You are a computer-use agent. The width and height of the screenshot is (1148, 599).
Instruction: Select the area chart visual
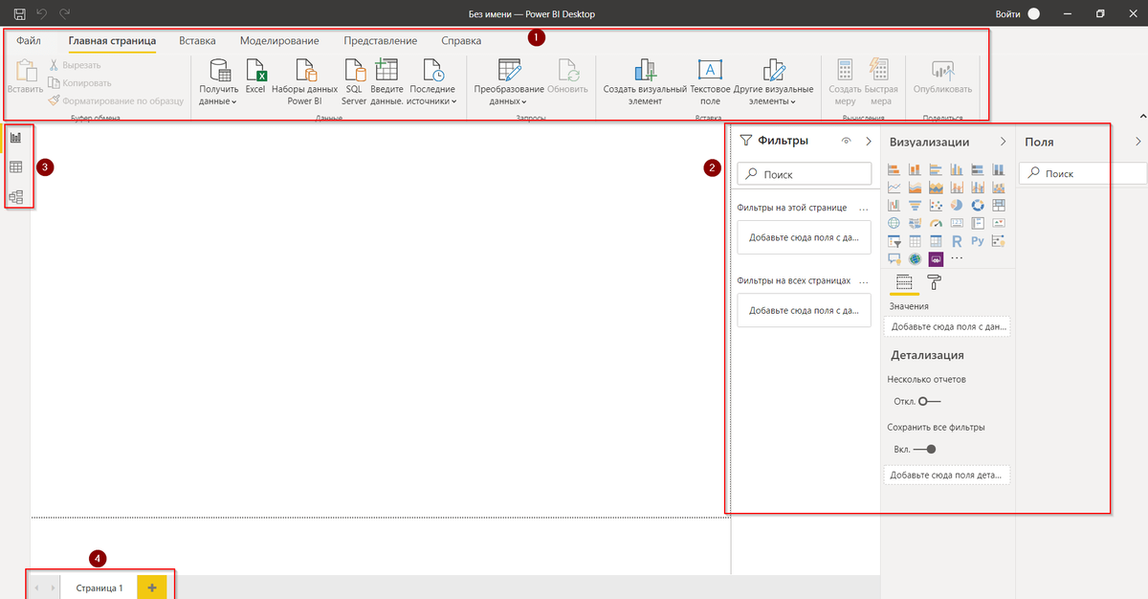click(x=915, y=187)
